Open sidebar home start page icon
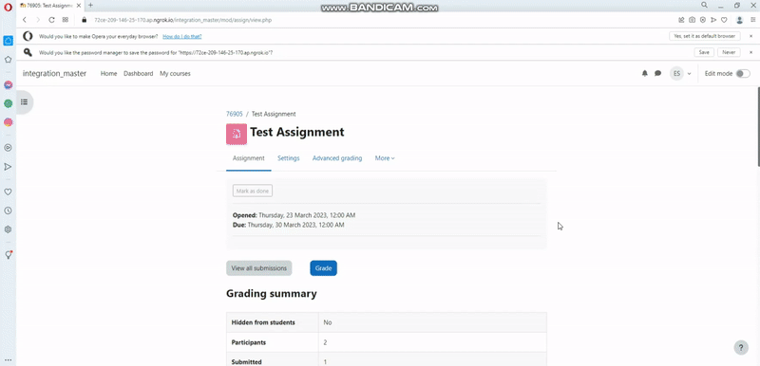Screen dimensions: 760x366 click(8, 41)
